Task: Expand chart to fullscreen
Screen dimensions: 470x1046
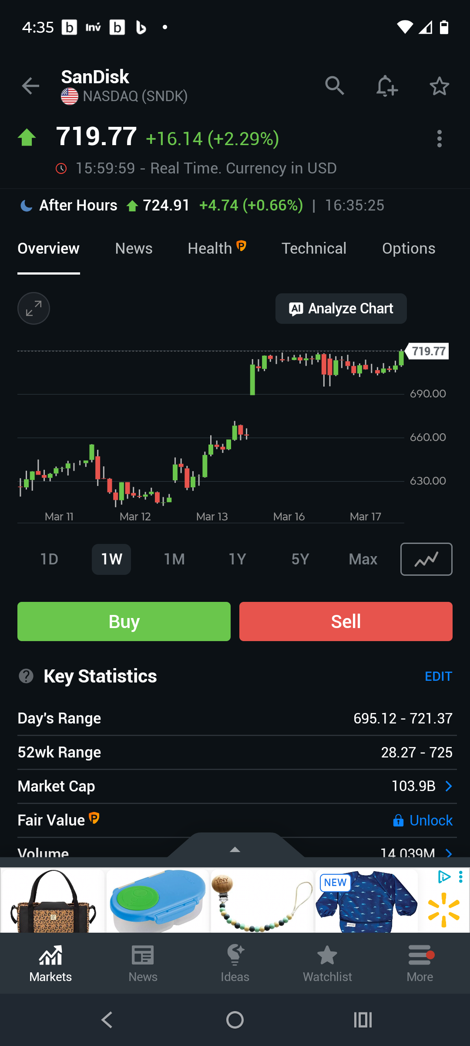Action: [34, 308]
